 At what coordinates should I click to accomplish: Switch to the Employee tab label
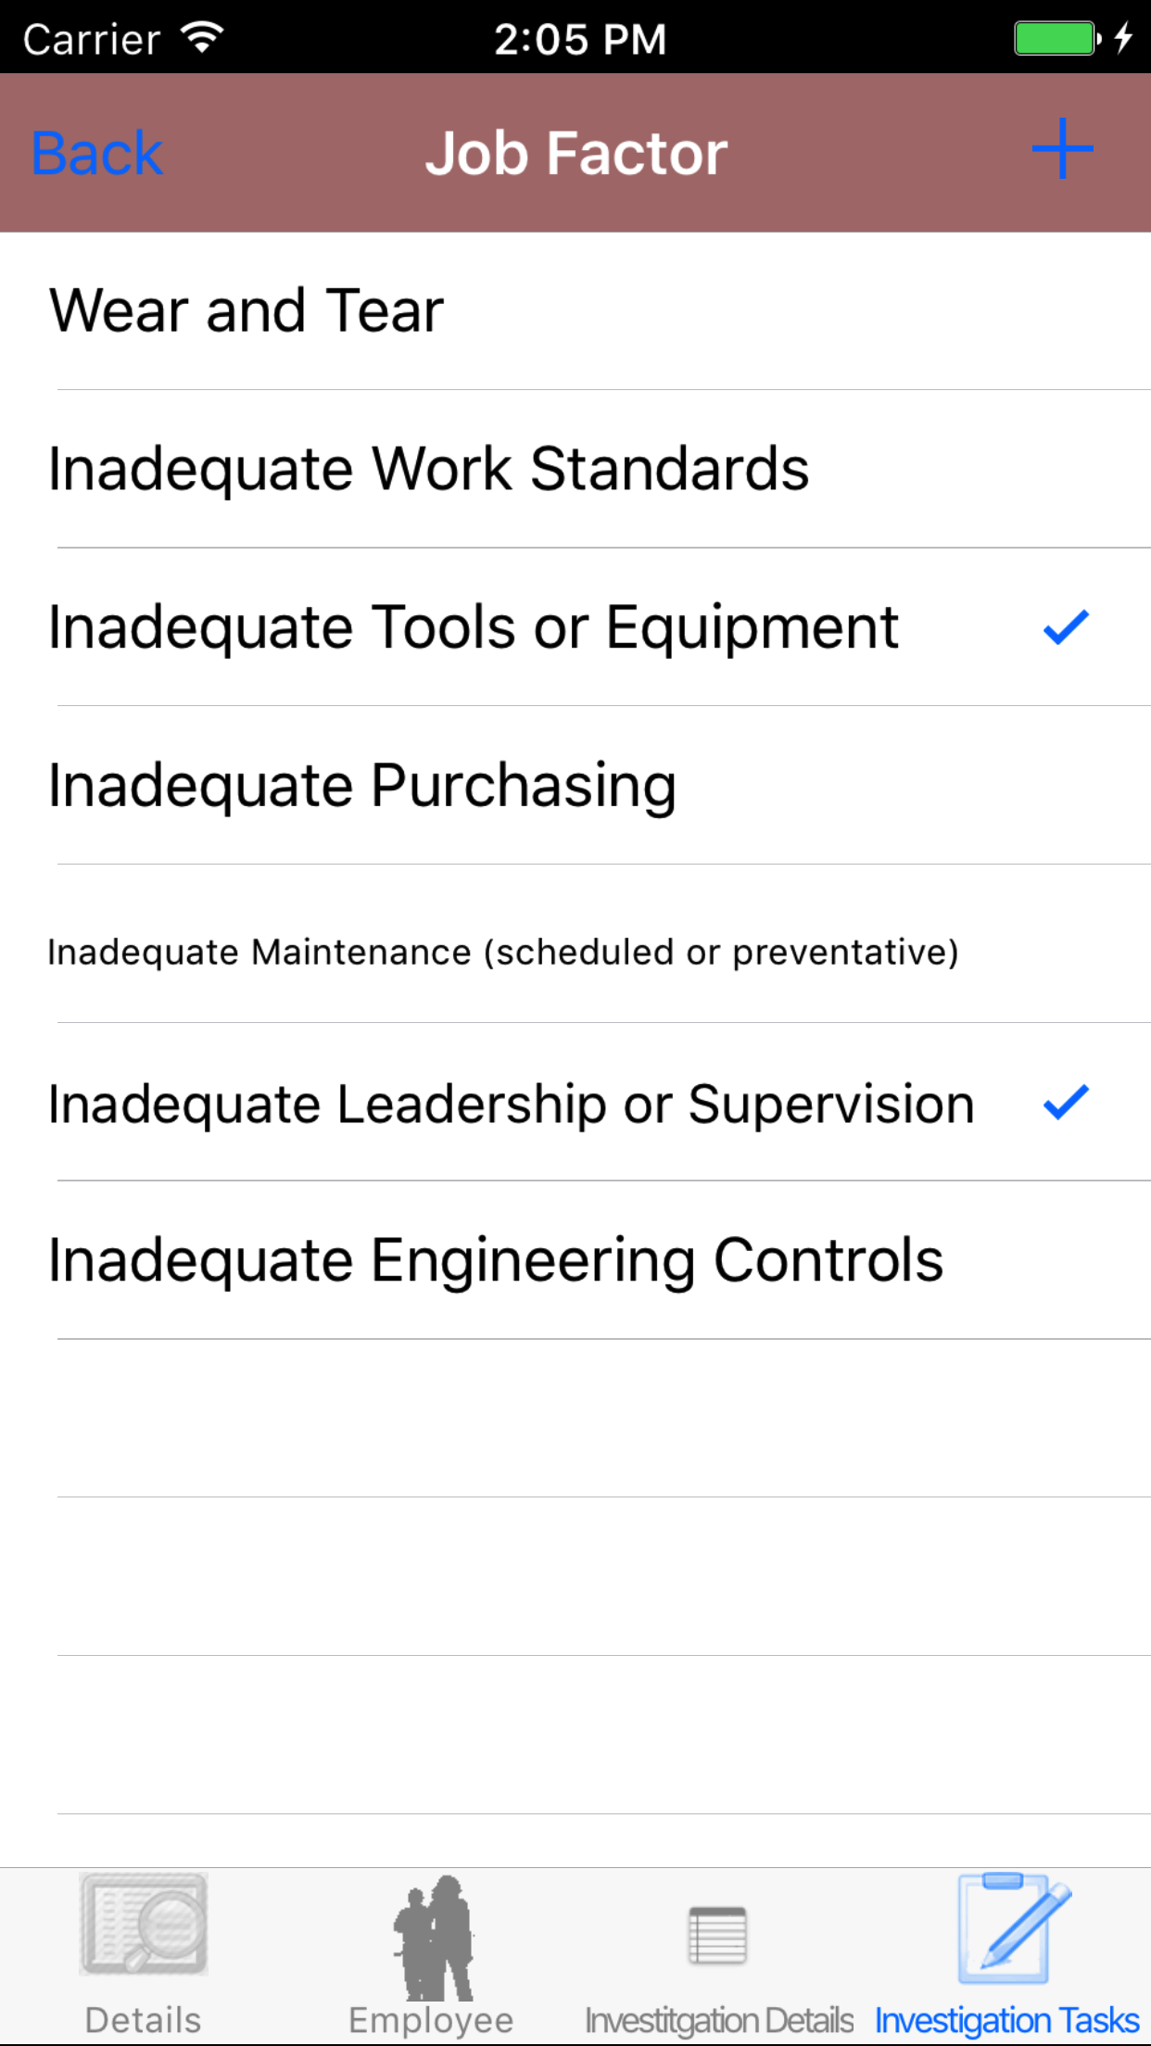pyautogui.click(x=431, y=2020)
